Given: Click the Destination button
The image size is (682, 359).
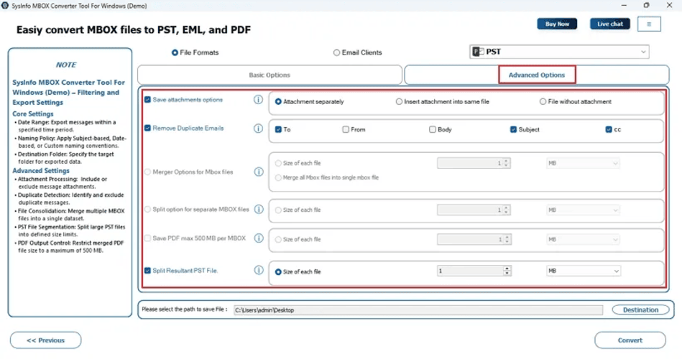Looking at the screenshot, I should pyautogui.click(x=641, y=310).
